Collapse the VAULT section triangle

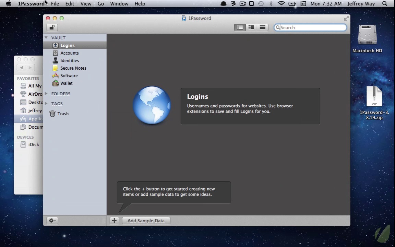[x=46, y=37]
